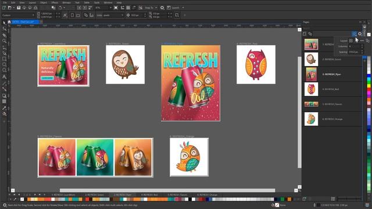This screenshot has width=372, height=209.
Task: Select the Interactive Fill tool
Action: coord(4,114)
